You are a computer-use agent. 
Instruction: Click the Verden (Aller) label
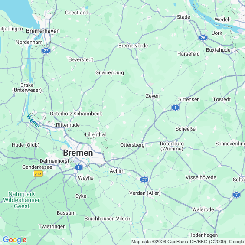pyautogui.click(x=145, y=193)
